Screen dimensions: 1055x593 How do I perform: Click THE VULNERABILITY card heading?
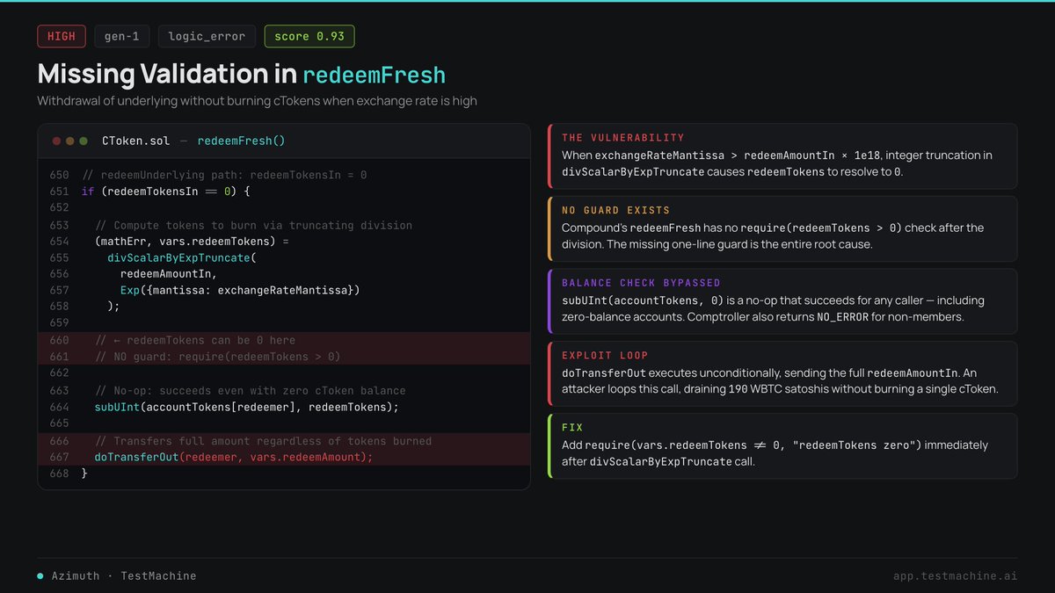tap(623, 138)
